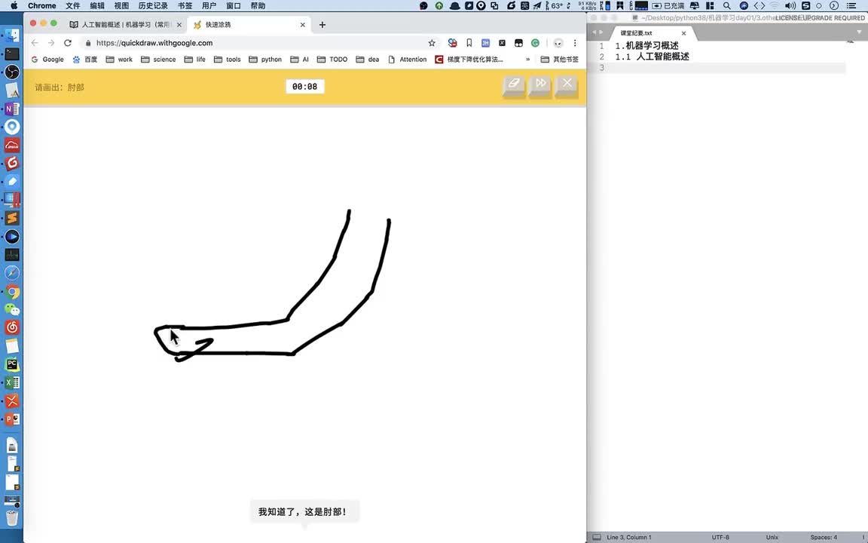Open the Attention bookmark link
Screen dimensions: 868x543
[407, 60]
